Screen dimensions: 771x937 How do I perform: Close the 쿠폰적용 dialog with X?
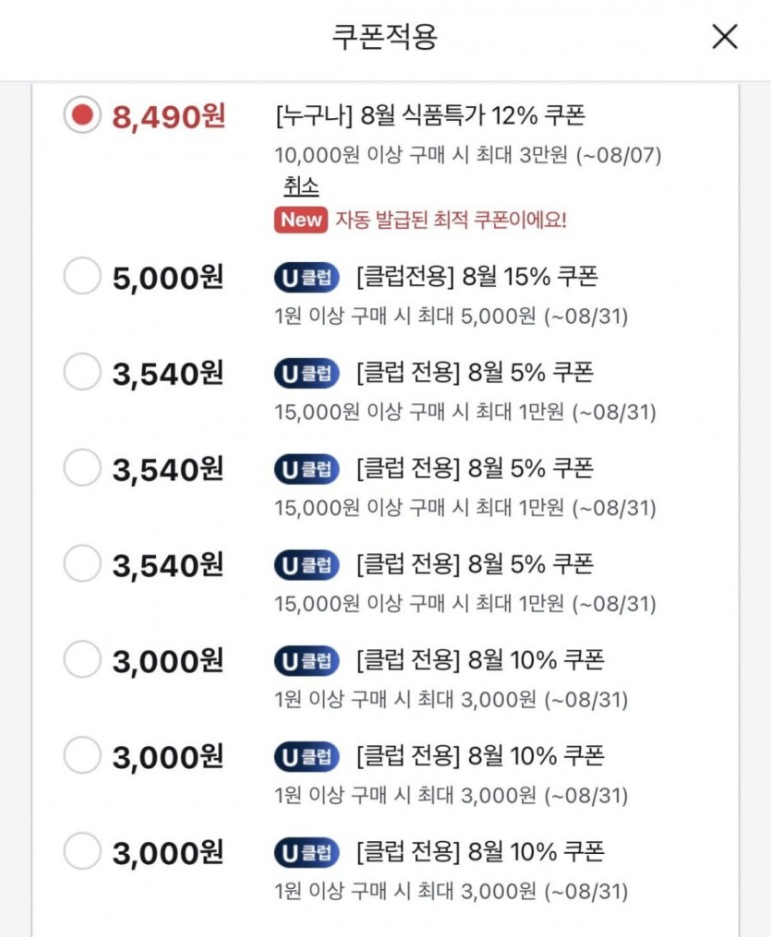coord(725,37)
